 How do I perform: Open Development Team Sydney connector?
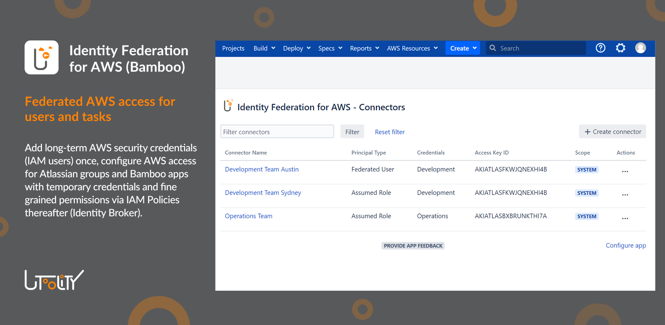[x=263, y=193]
